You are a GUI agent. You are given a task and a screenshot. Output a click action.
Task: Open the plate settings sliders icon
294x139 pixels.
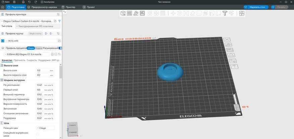[233, 61]
